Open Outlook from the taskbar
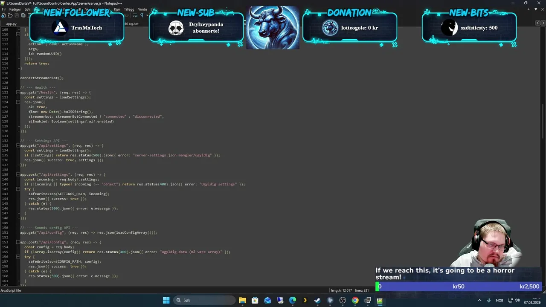 click(267, 300)
